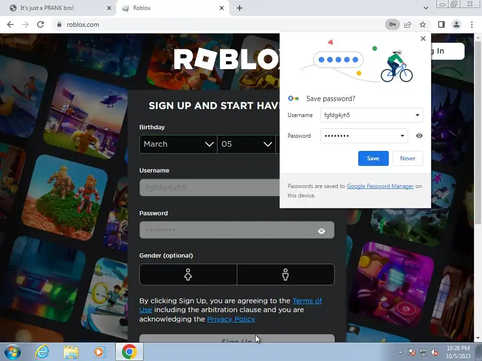Show hidden tray icons arrow
This screenshot has width=482, height=361.
pyautogui.click(x=400, y=352)
